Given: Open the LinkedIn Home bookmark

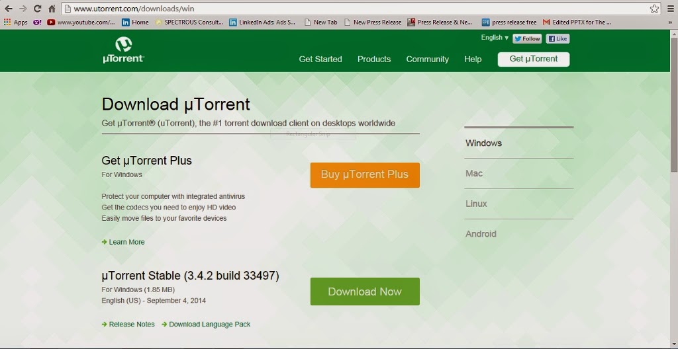Looking at the screenshot, I should [135, 22].
